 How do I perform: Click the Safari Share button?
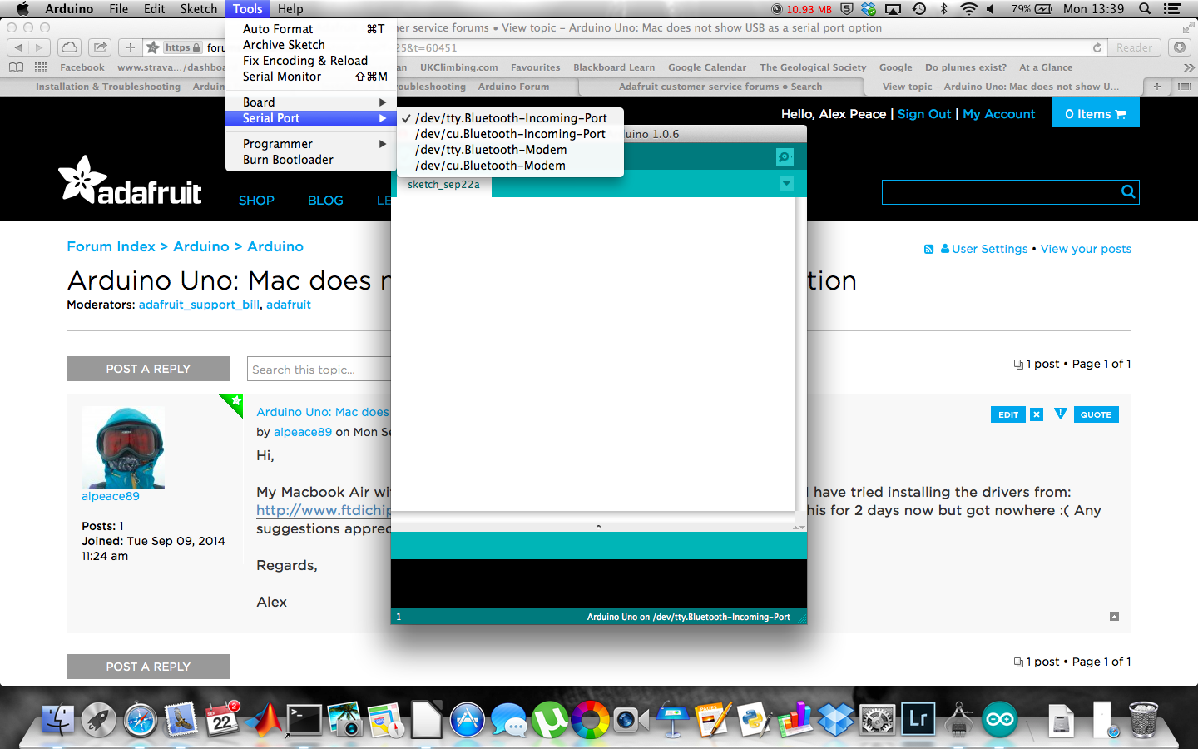[100, 47]
